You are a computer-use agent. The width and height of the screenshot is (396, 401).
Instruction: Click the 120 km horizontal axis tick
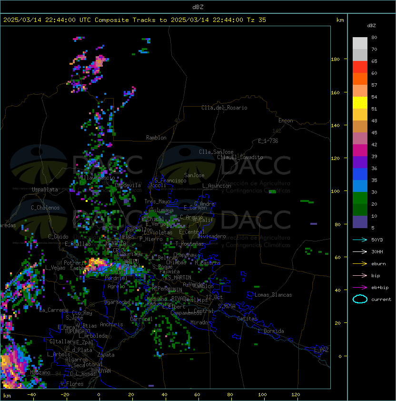(x=296, y=395)
